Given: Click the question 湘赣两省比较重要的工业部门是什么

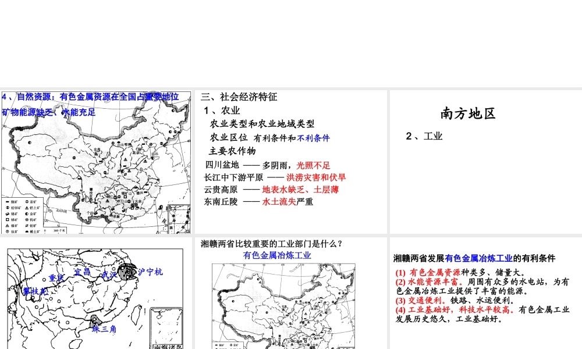Looking at the screenshot, I should tap(271, 244).
